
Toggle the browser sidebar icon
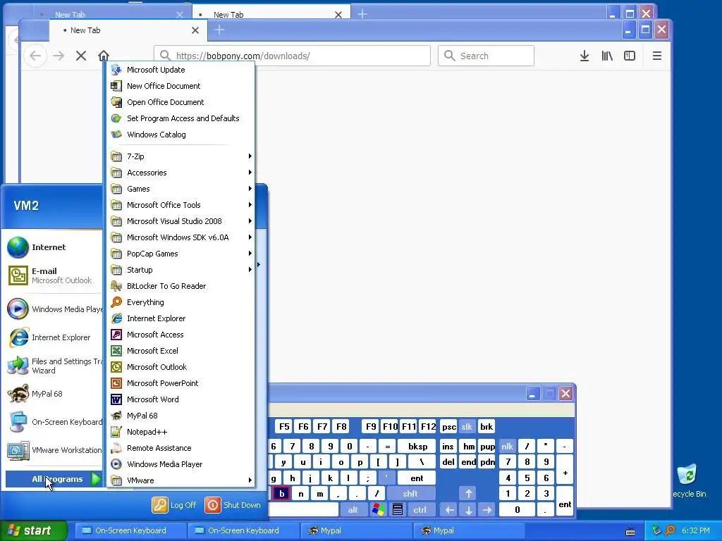[630, 56]
